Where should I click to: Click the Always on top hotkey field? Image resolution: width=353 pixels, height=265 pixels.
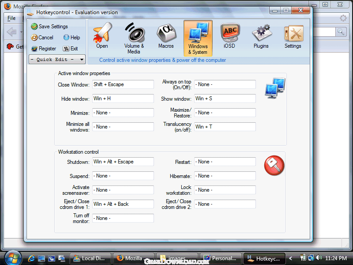[x=225, y=84]
